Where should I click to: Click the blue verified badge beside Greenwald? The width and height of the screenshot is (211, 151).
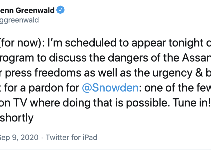60,10
